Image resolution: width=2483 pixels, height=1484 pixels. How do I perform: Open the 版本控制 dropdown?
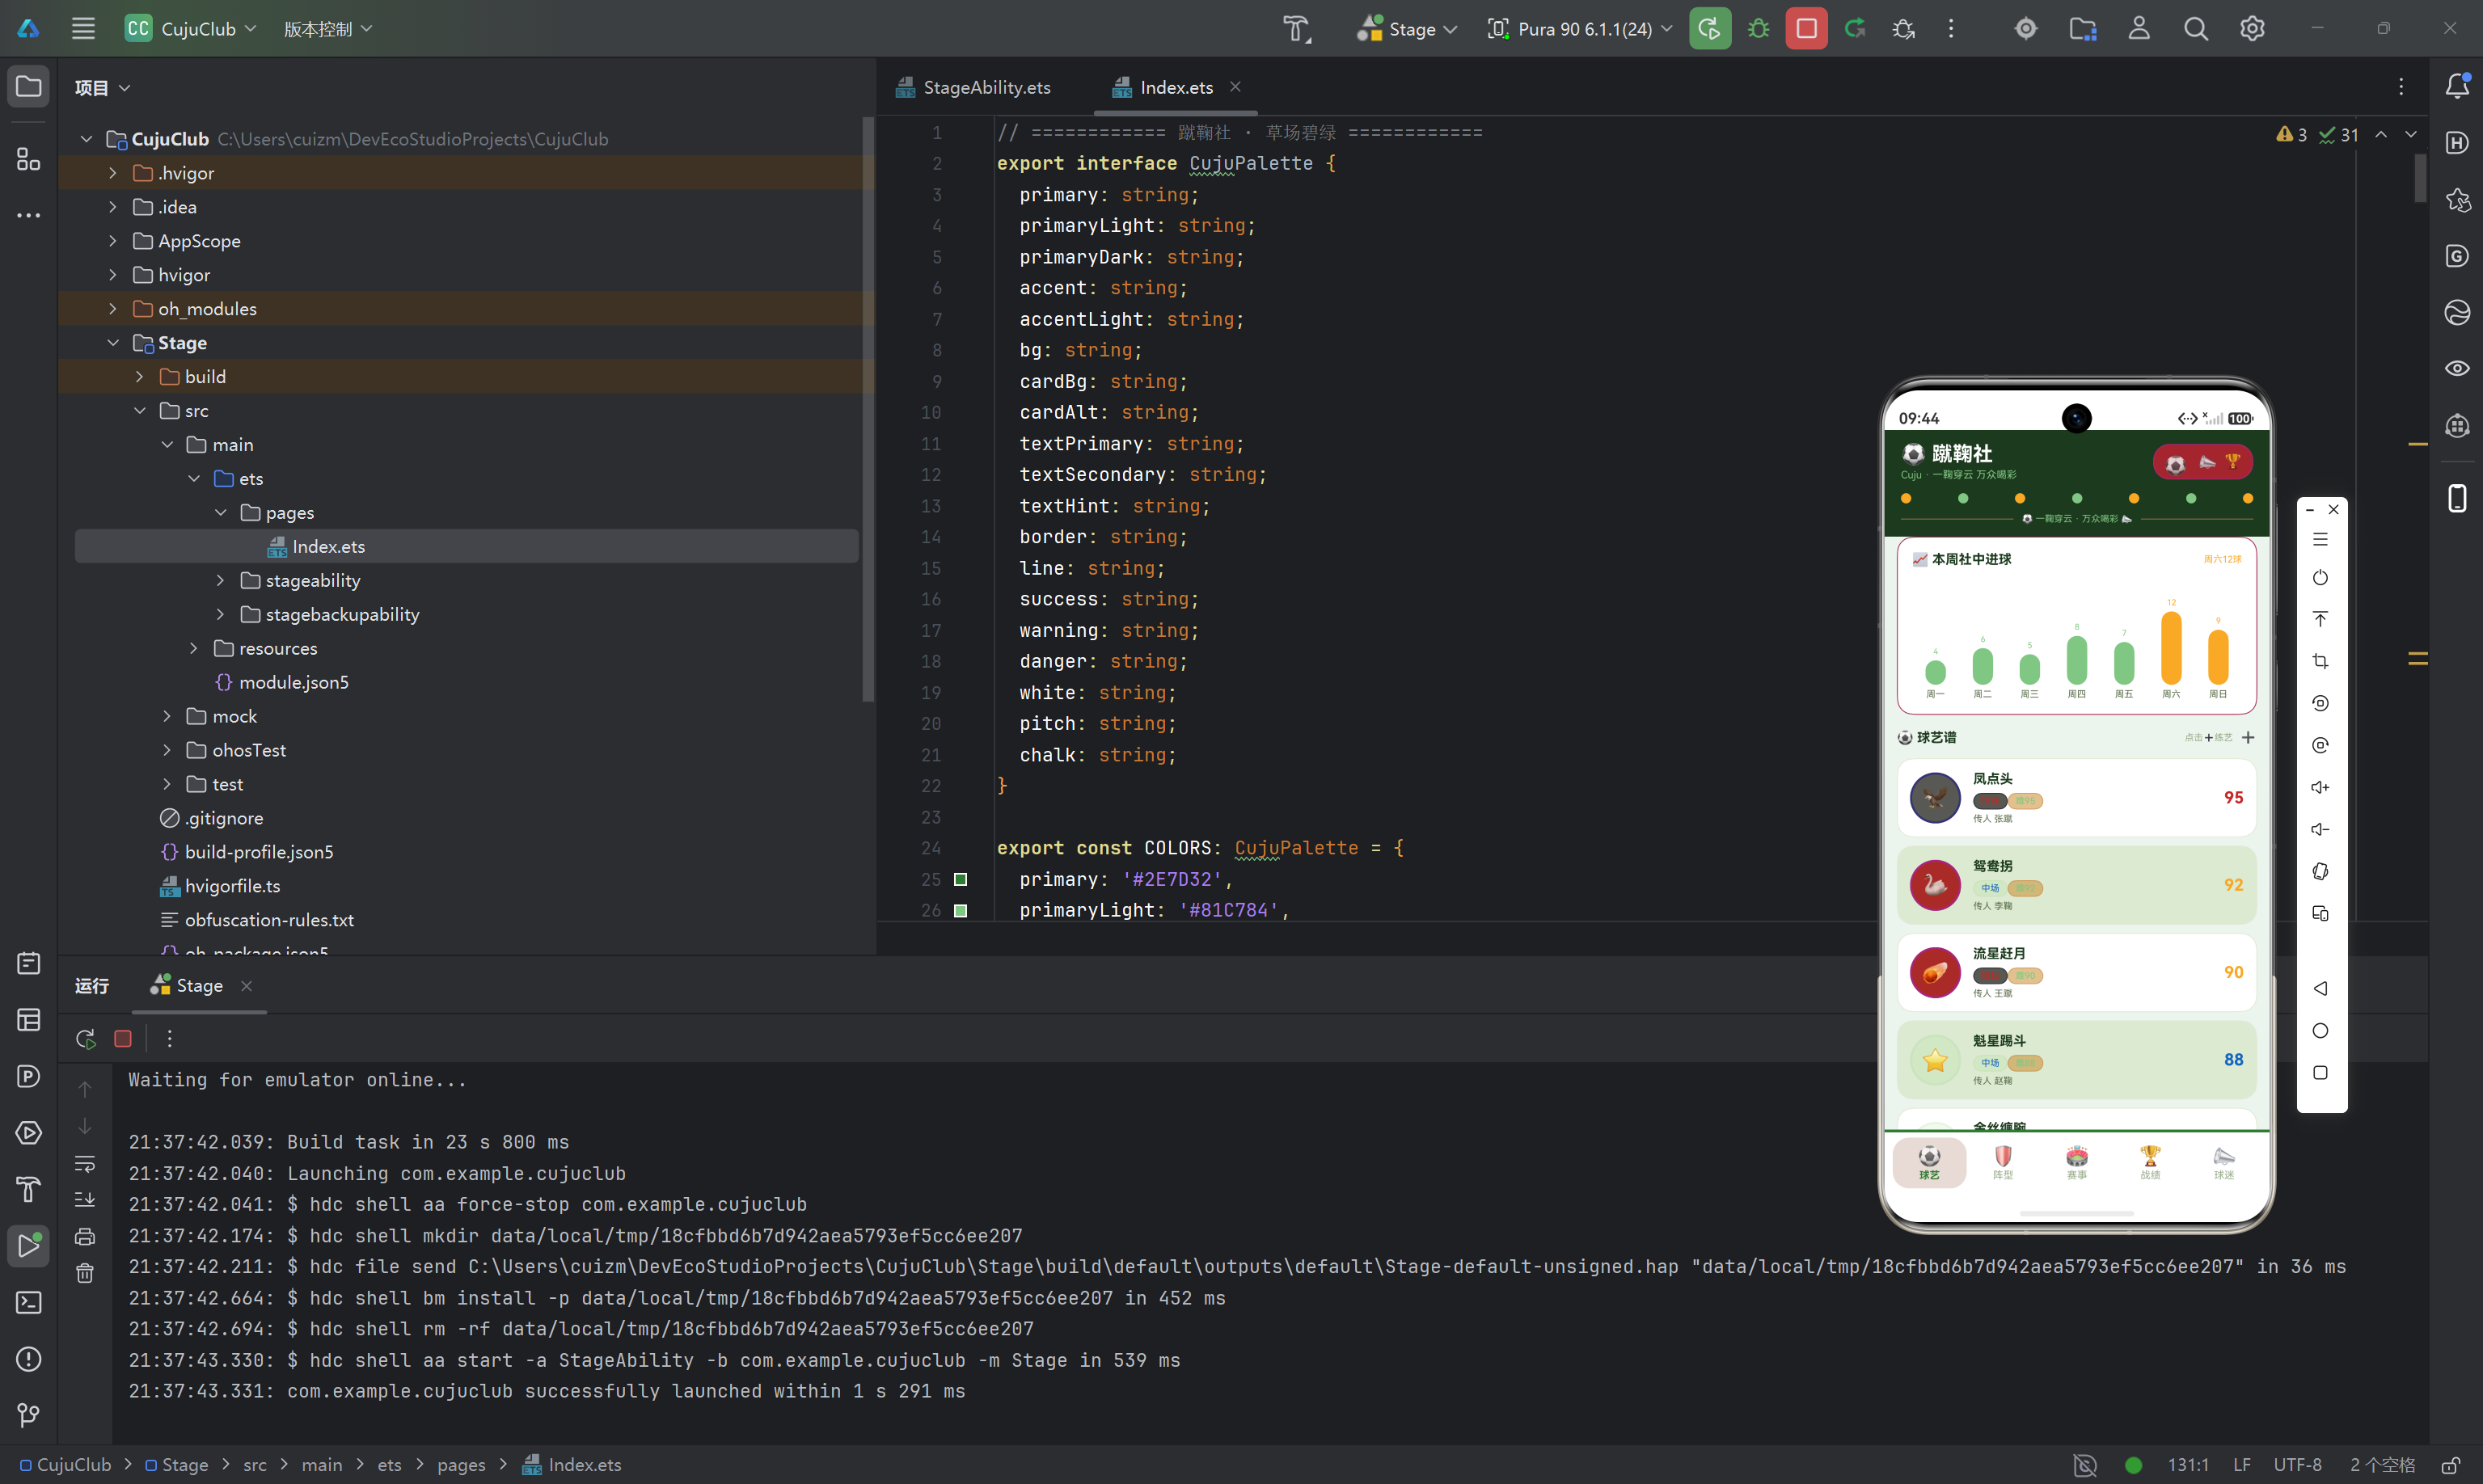[x=327, y=29]
